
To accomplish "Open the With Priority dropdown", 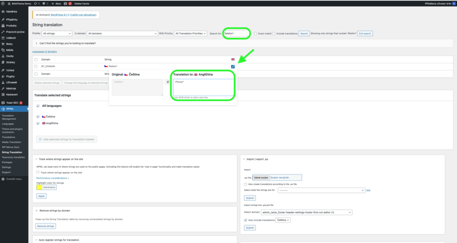I will point(191,33).
